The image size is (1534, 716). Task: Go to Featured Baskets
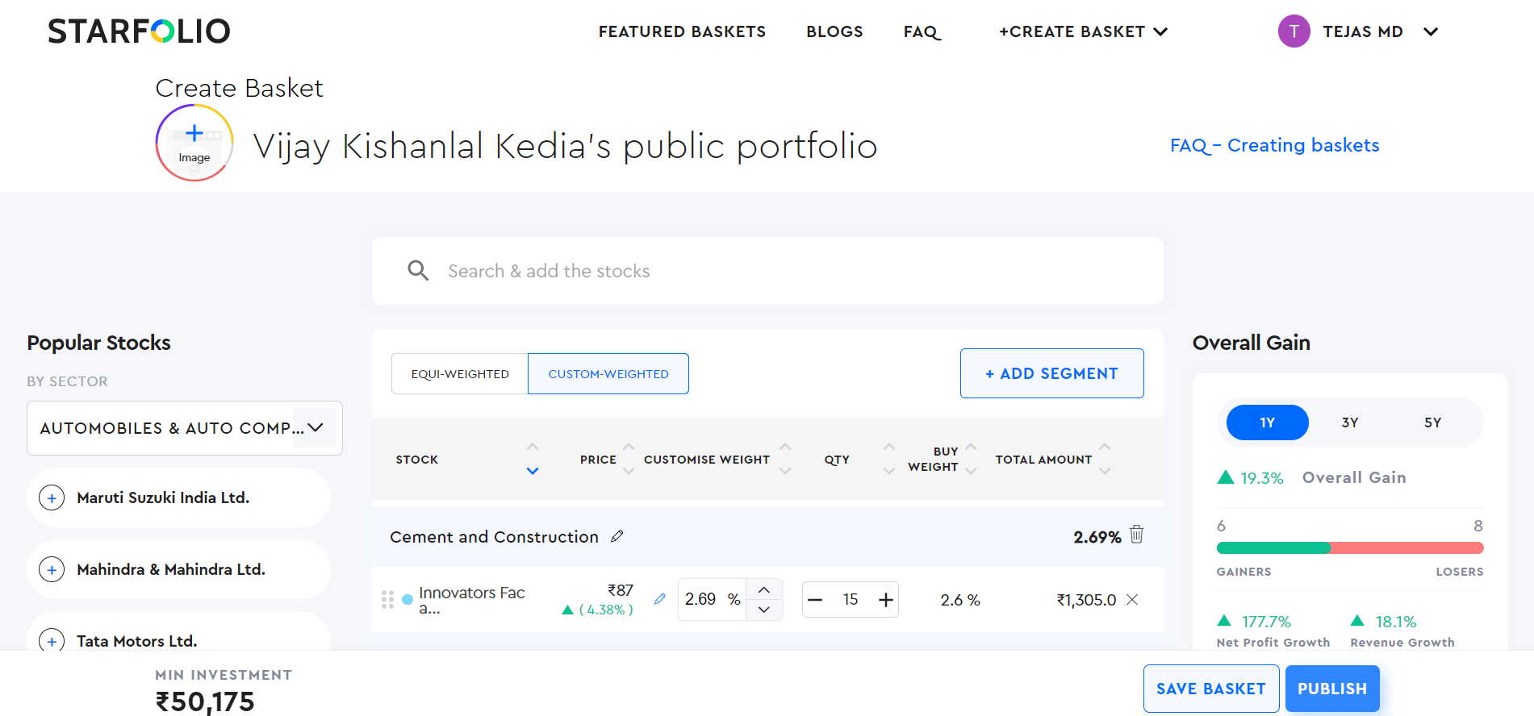(x=682, y=32)
